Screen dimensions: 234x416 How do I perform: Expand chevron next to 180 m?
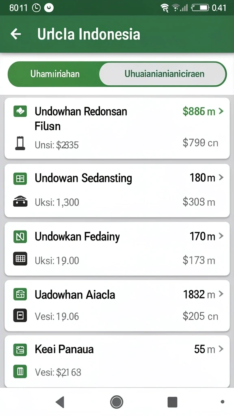tap(221, 177)
